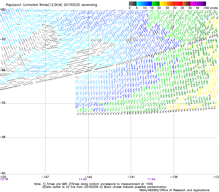Image resolution: width=219 pixels, height=192 pixels.
Task: Click the green 15-20 knots legend segment
Action: click(x=156, y=4)
